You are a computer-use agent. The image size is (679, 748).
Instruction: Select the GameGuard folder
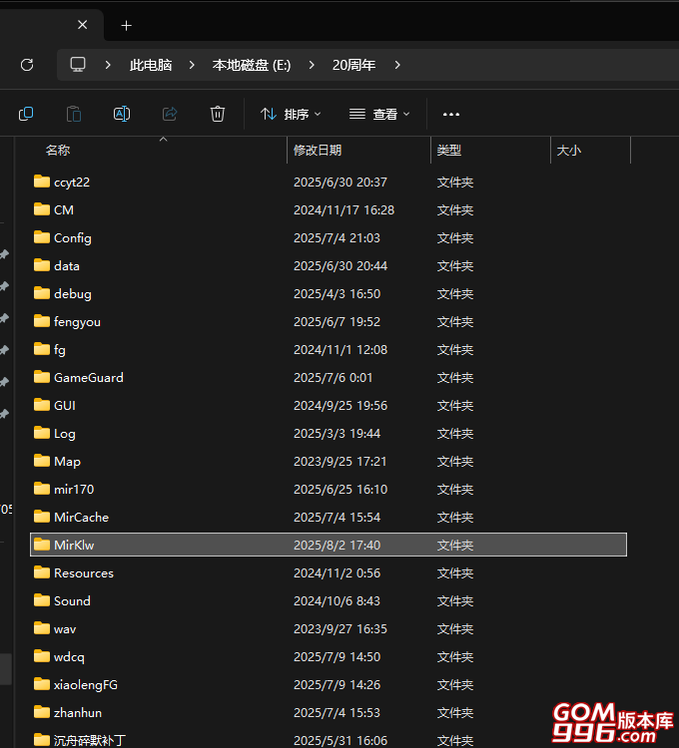[88, 377]
